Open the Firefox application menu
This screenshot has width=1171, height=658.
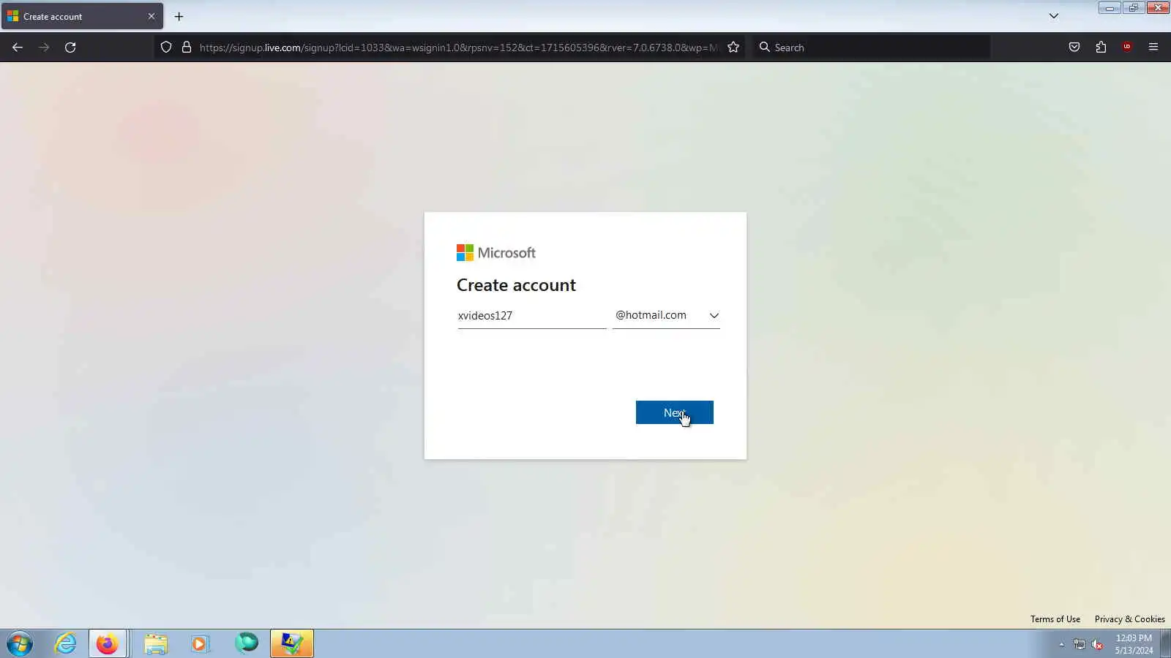point(1153,48)
